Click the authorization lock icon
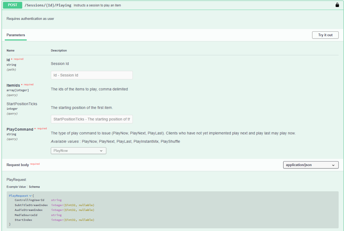This screenshot has width=344, height=231. coord(337,5)
